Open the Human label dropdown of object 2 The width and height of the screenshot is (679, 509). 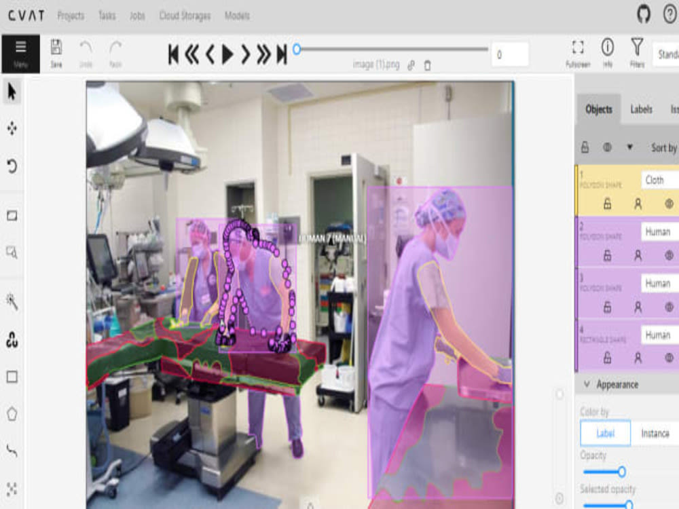pos(660,231)
